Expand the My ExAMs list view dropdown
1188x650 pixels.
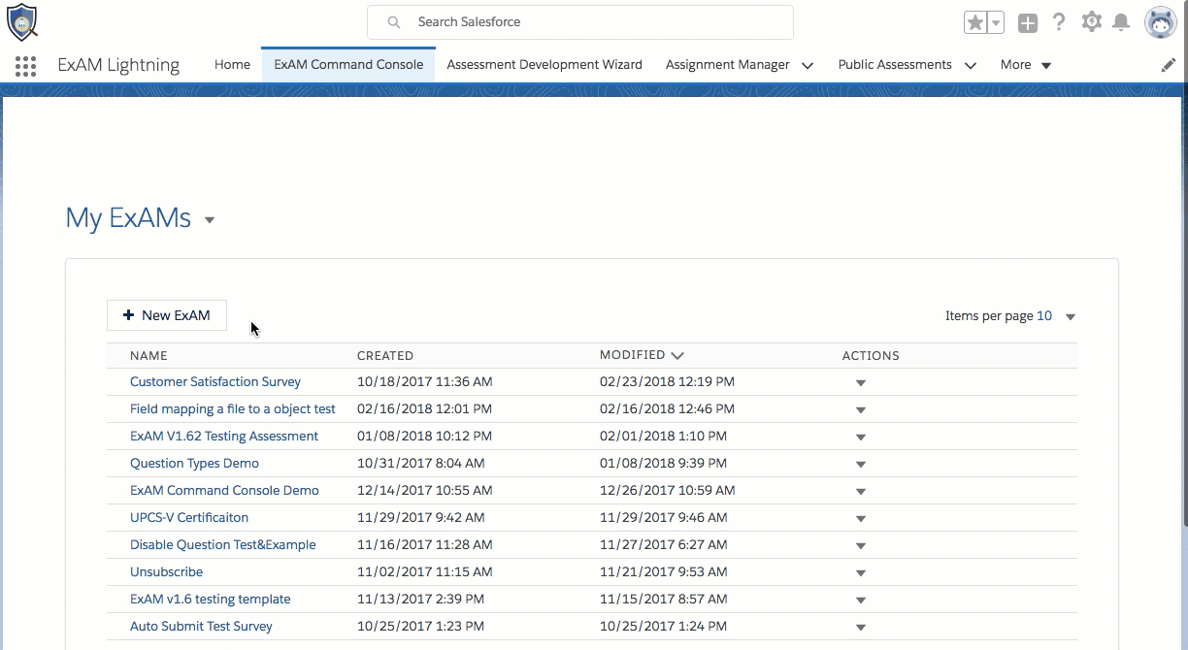pos(209,220)
